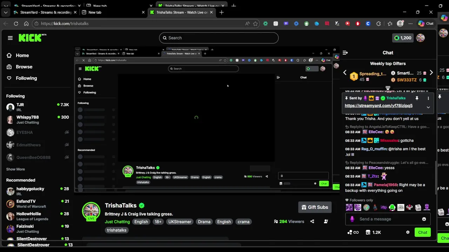The width and height of the screenshot is (449, 252).
Task: Click Pamelaj1968 username in chat
Action: pyautogui.click(x=385, y=185)
